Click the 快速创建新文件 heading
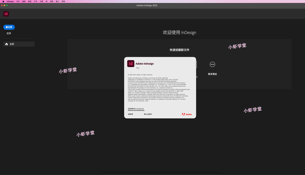The height and width of the screenshot is (175, 305). pos(179,50)
